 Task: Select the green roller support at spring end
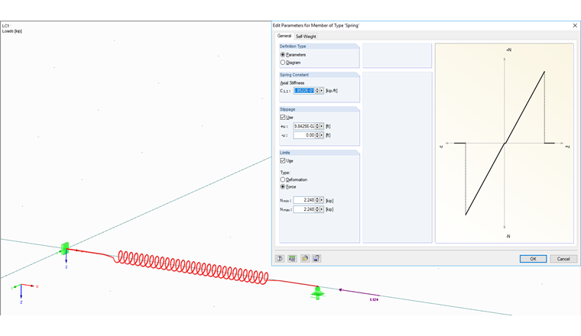(x=317, y=292)
